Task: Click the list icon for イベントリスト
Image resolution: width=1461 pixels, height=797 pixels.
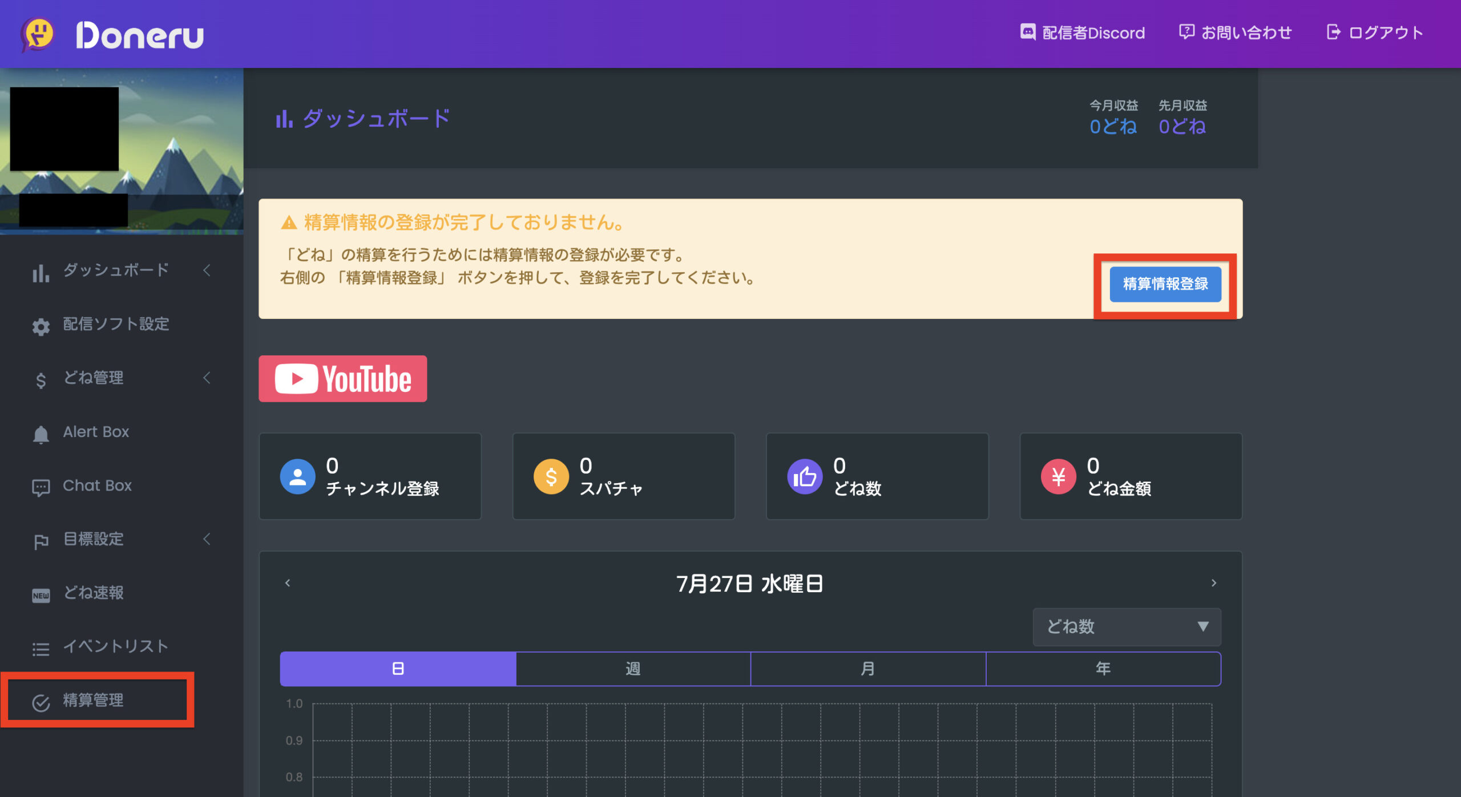Action: point(41,649)
